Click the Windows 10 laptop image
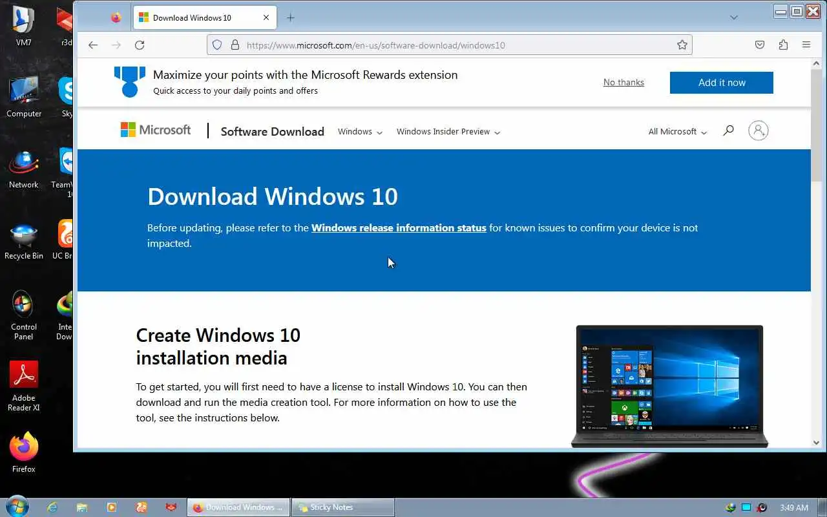The image size is (827, 517). click(x=669, y=386)
